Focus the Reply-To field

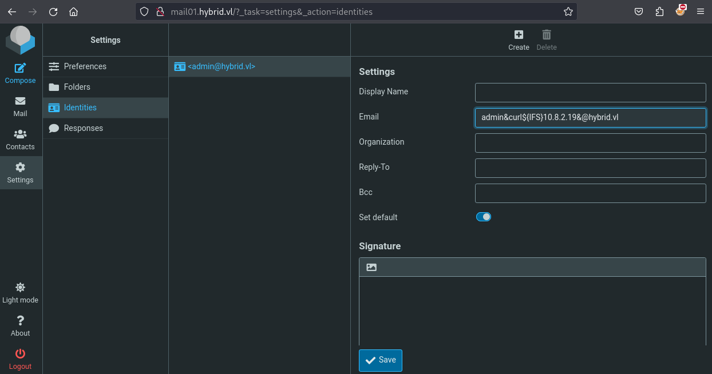coord(591,168)
